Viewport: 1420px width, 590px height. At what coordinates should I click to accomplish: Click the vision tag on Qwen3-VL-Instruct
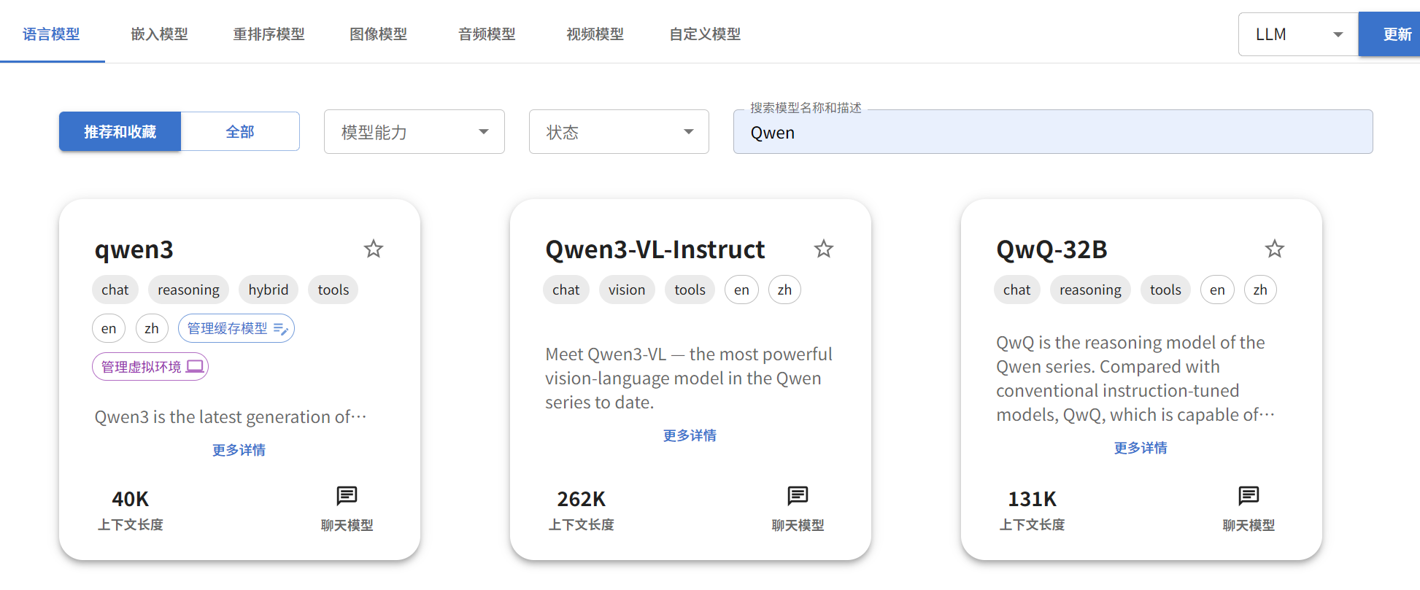(627, 290)
